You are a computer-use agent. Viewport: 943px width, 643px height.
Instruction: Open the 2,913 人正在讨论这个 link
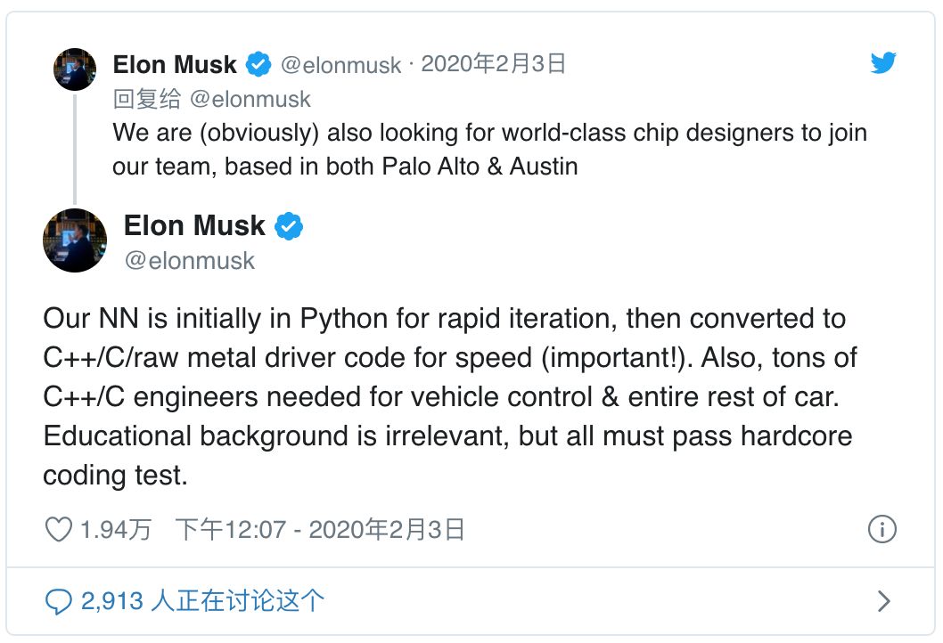point(202,601)
